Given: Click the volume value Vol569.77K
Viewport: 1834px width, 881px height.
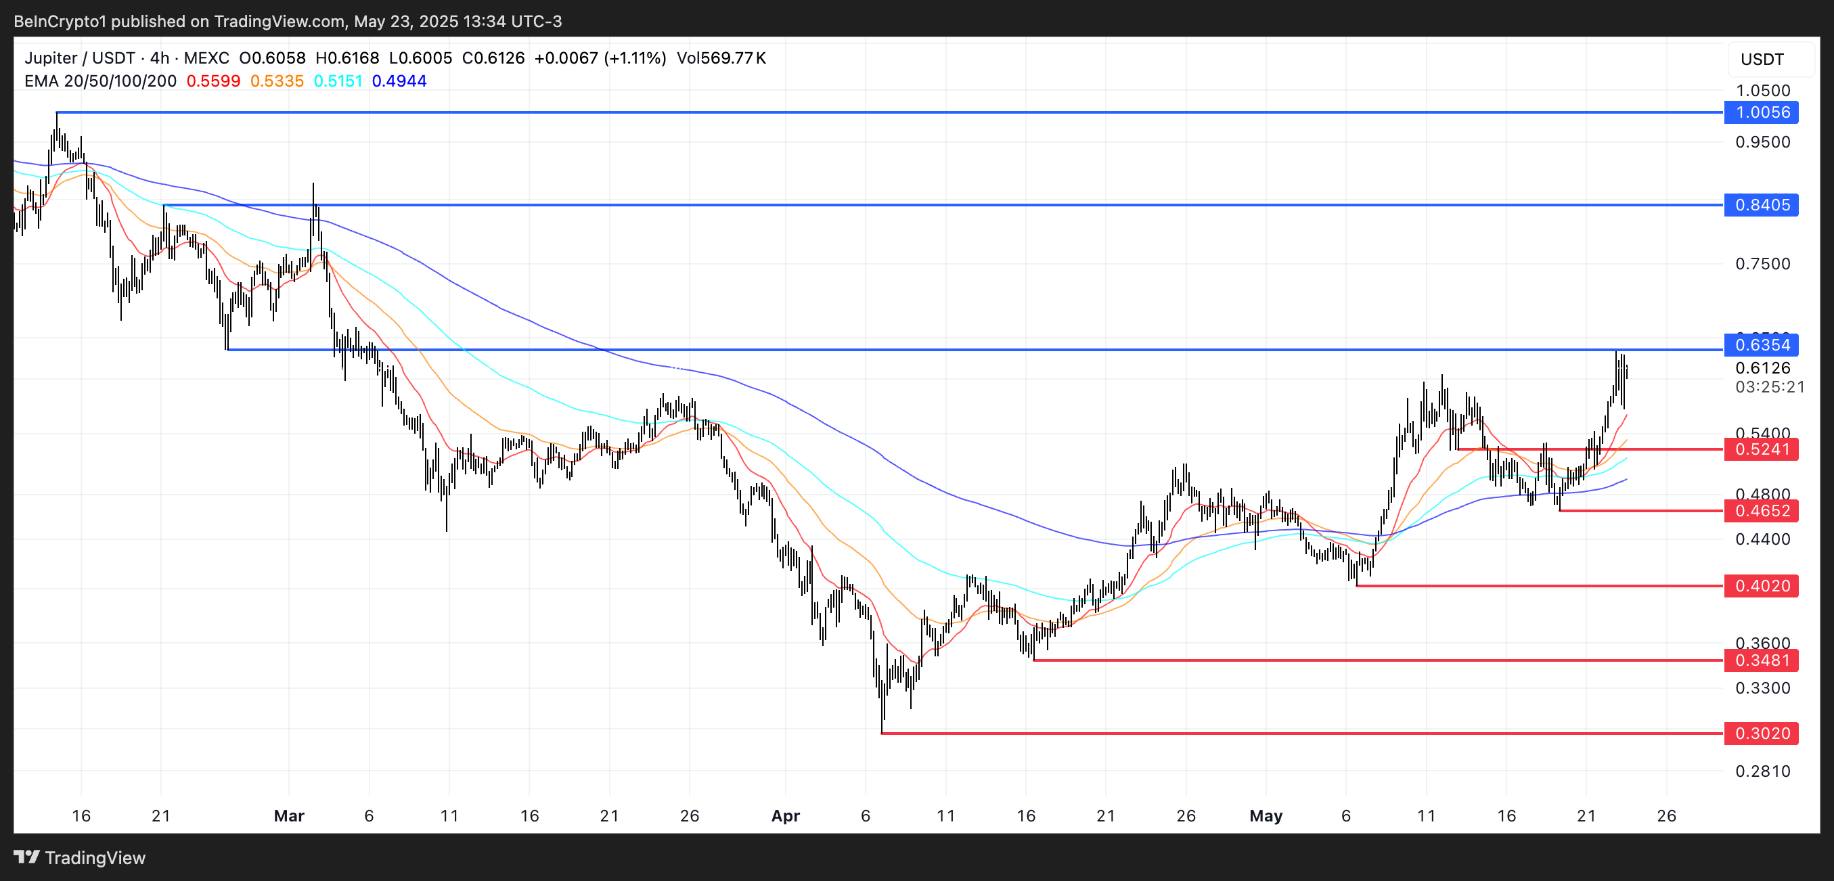Looking at the screenshot, I should 721,58.
